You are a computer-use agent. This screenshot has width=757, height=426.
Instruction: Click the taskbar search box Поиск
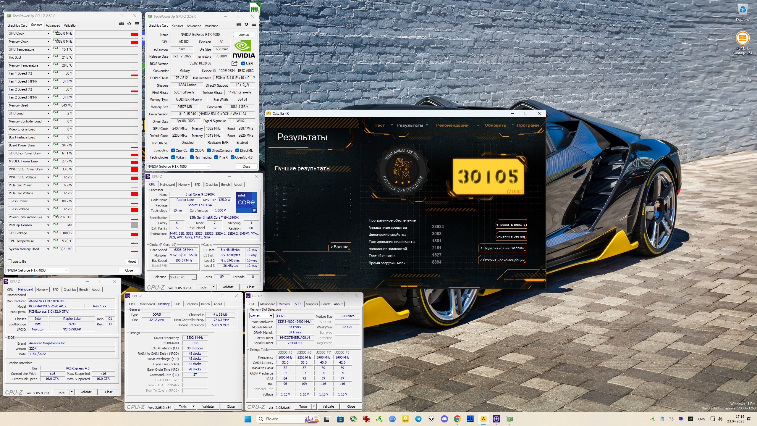point(288,419)
